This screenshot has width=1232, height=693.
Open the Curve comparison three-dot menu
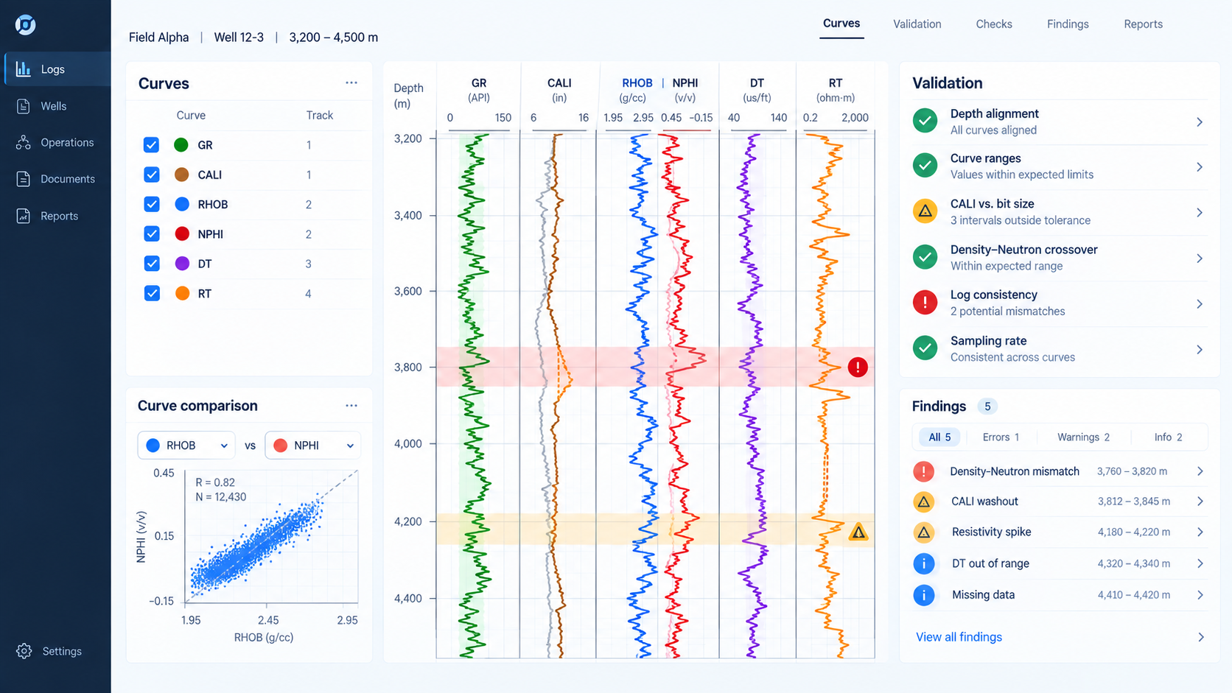[x=351, y=406]
